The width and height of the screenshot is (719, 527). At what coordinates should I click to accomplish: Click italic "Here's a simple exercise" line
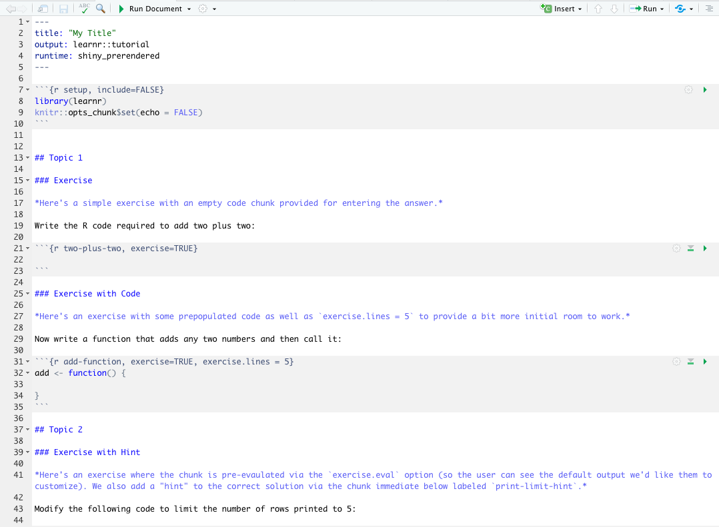(x=239, y=203)
